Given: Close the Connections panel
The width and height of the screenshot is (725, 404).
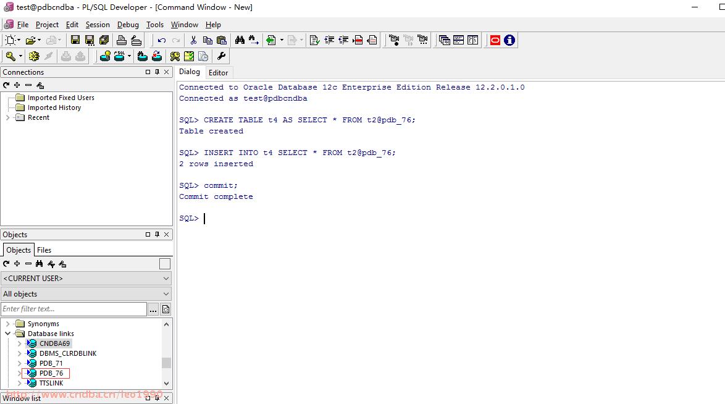Looking at the screenshot, I should pos(167,72).
